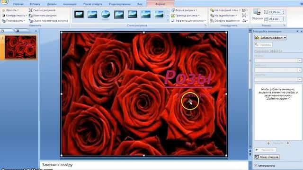Close the slide thumbnail pane
The width and height of the screenshot is (303, 170).
coord(36,31)
